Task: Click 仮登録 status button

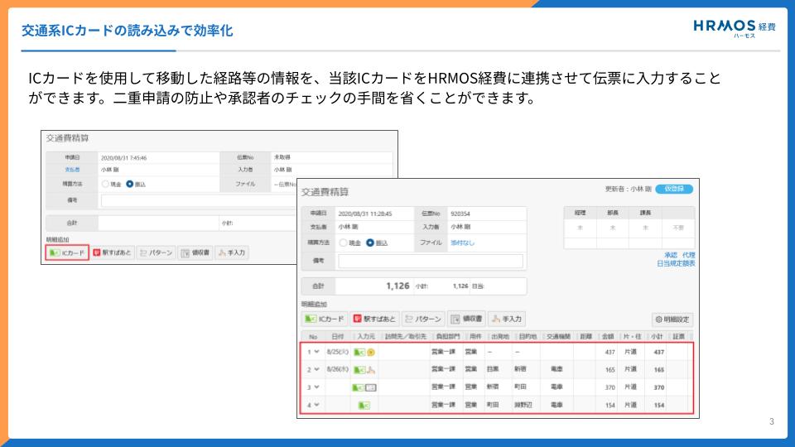Action: (x=674, y=189)
